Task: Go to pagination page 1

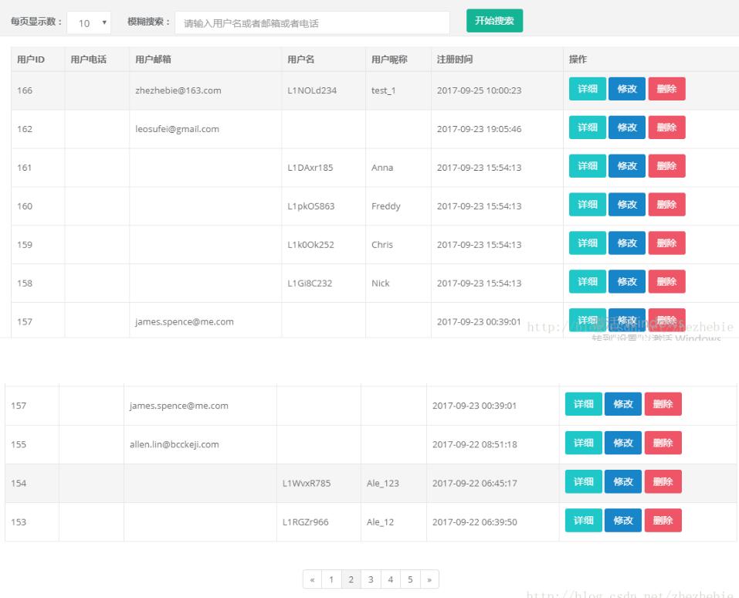Action: [x=331, y=579]
